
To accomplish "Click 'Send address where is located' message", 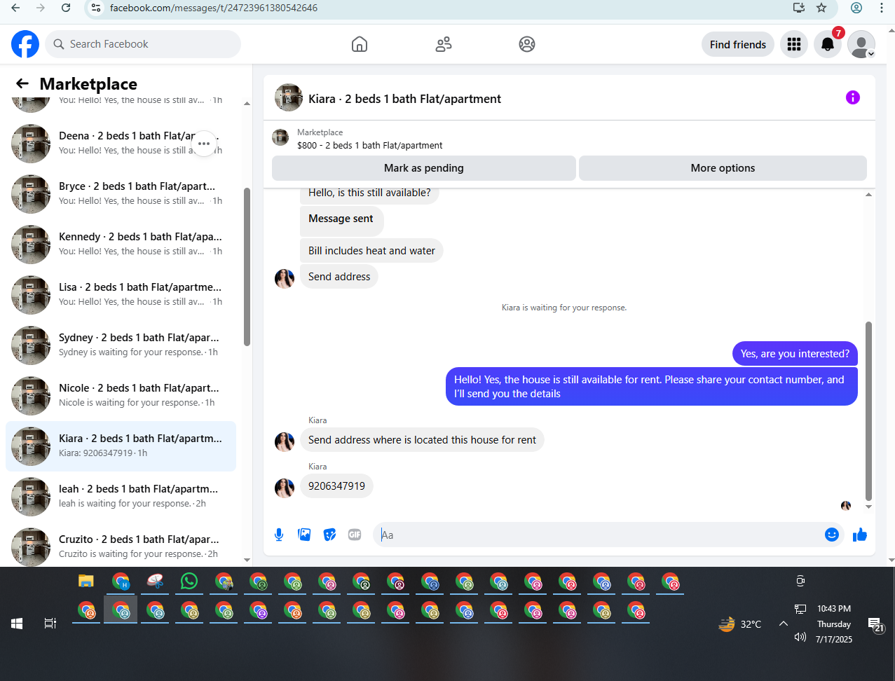I will point(422,440).
